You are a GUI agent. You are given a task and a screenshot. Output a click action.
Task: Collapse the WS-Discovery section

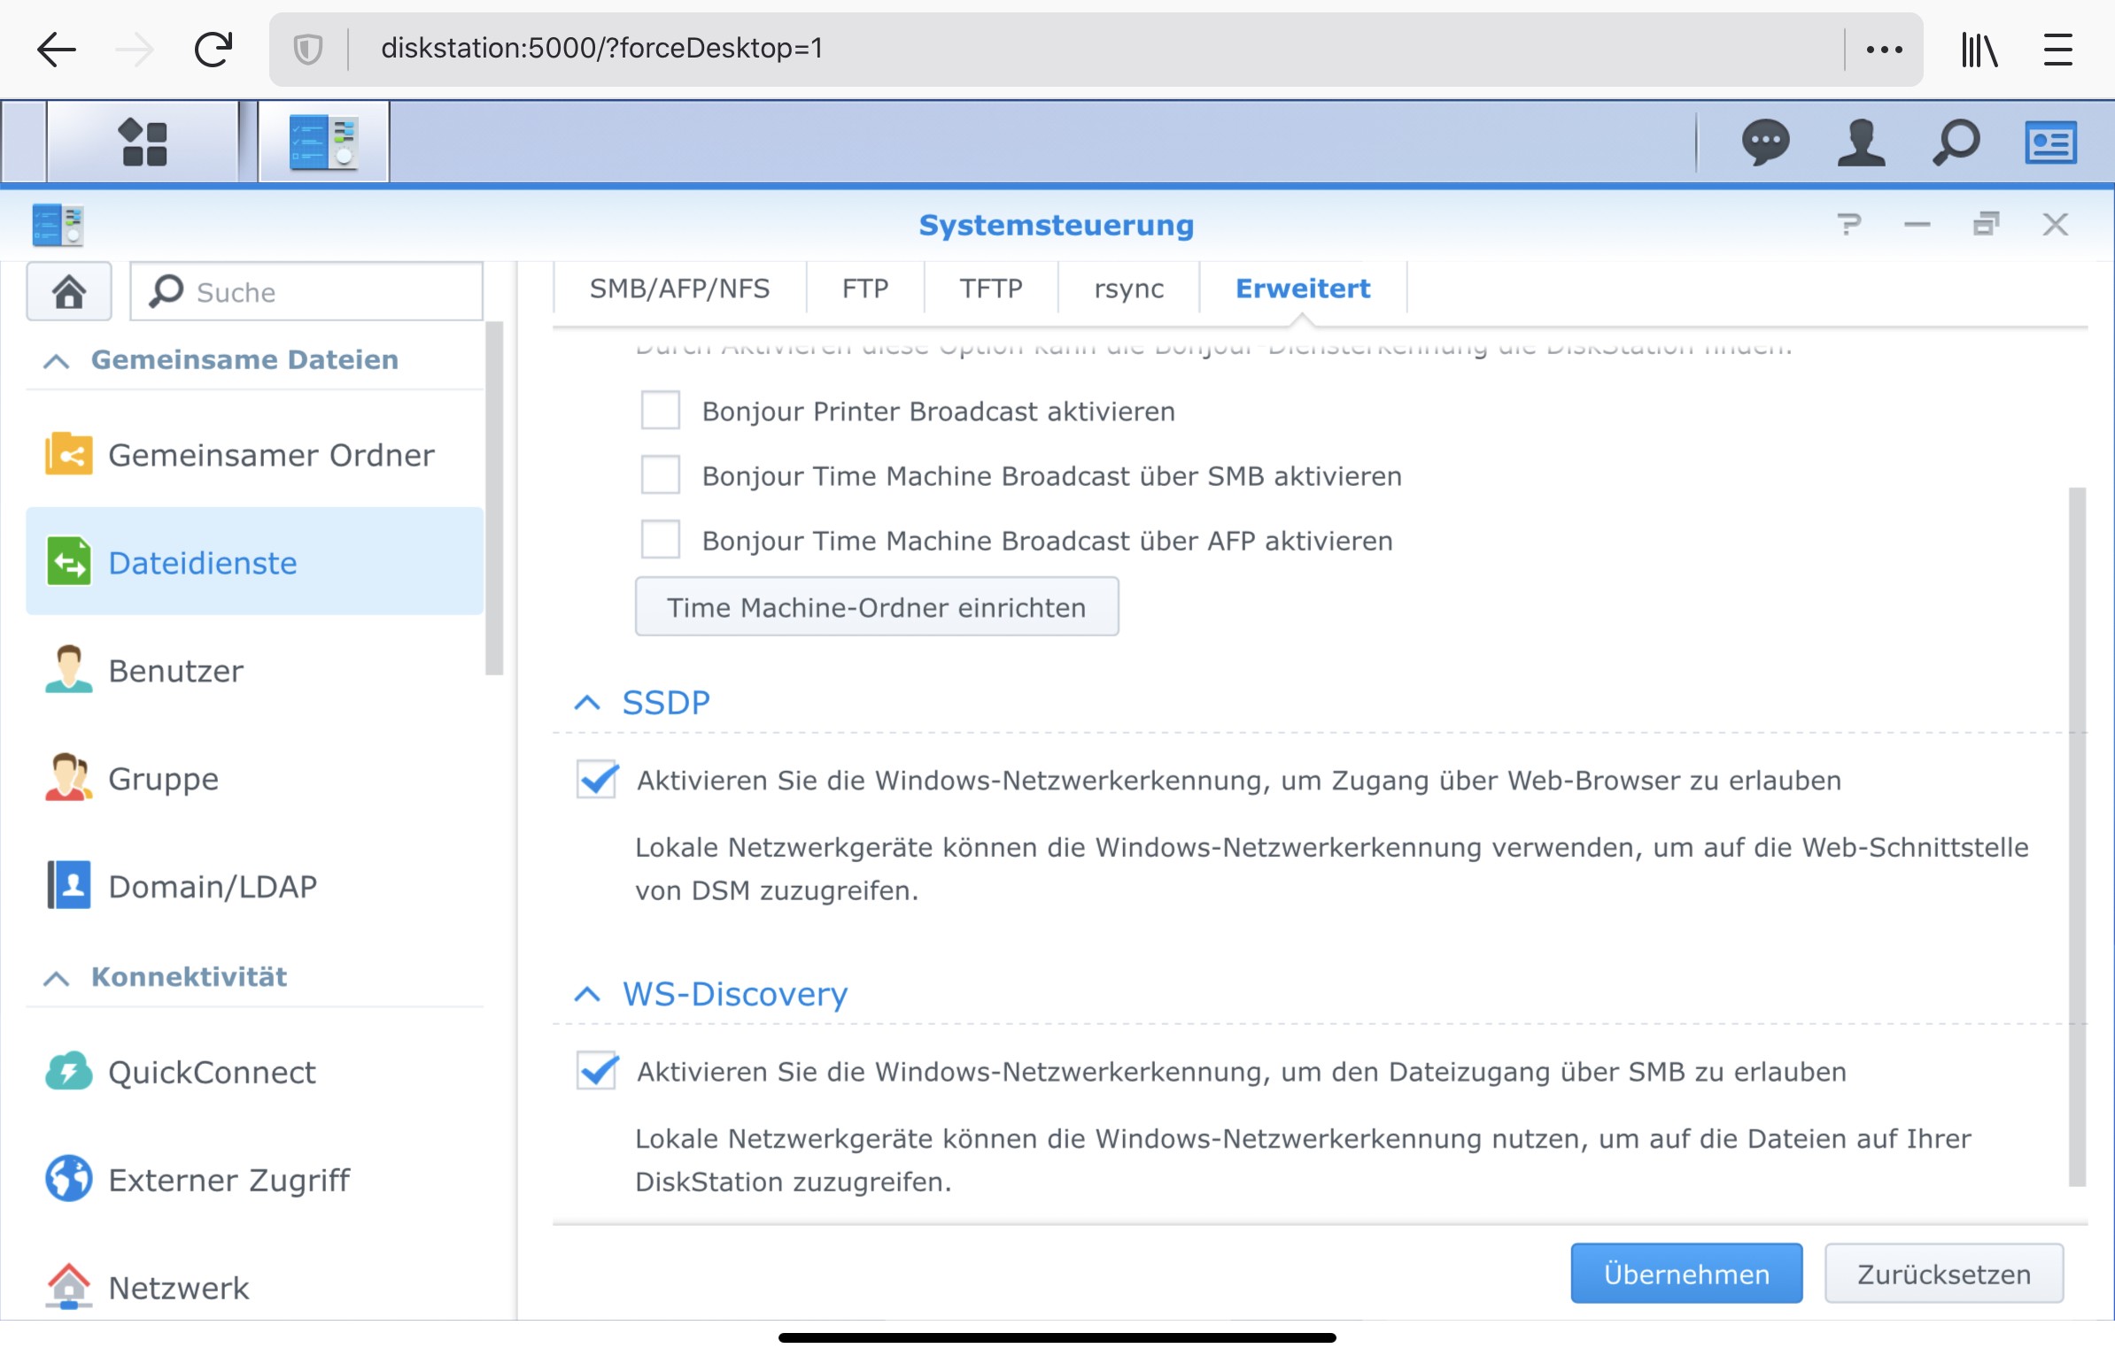click(x=587, y=994)
